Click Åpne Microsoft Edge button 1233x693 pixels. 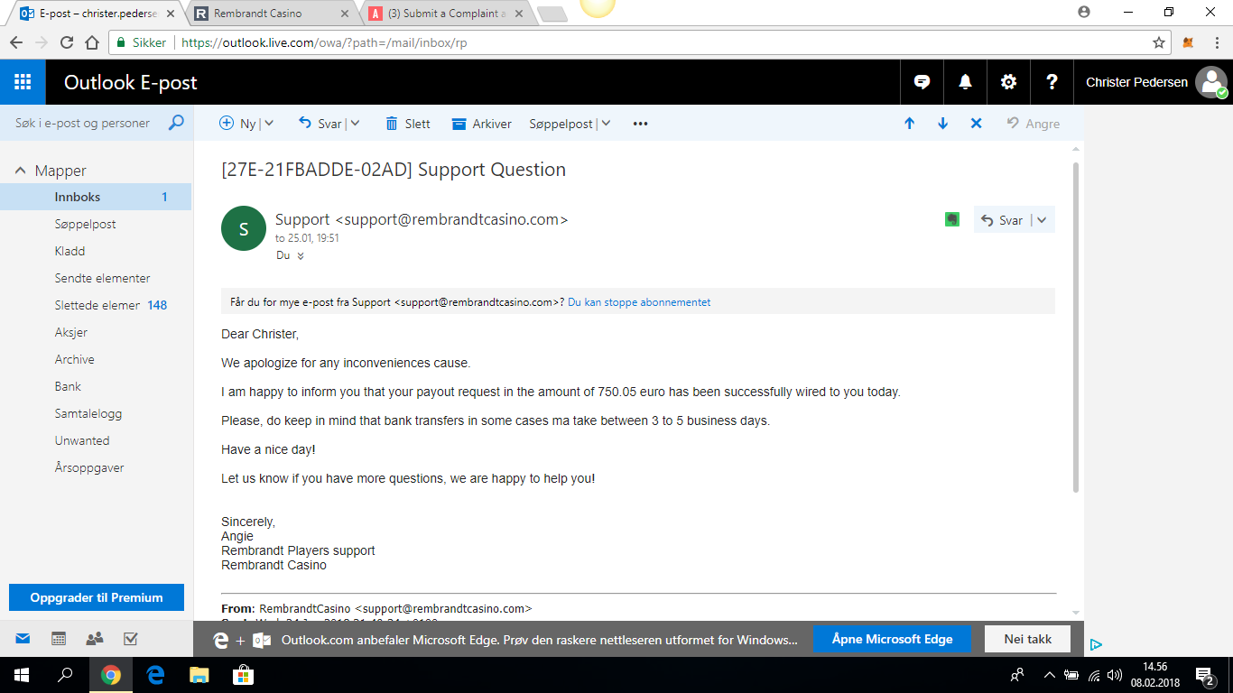pyautogui.click(x=892, y=639)
